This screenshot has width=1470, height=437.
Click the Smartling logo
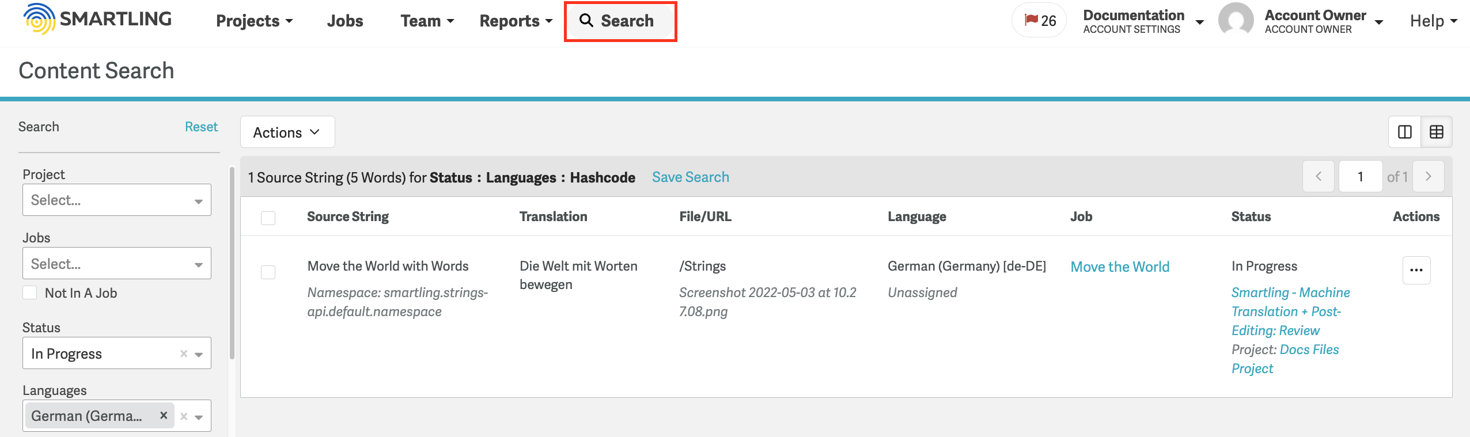[x=97, y=19]
